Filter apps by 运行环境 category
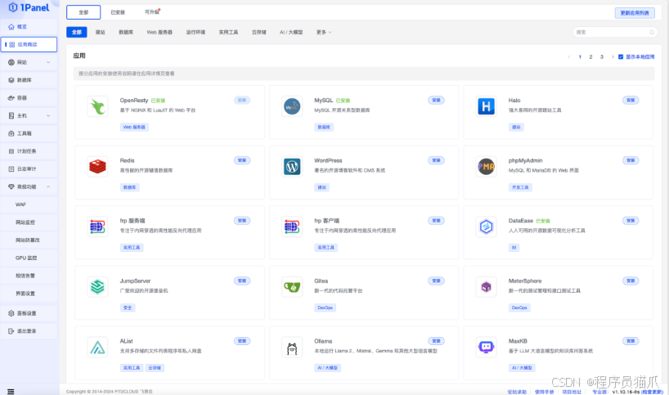This screenshot has height=395, width=669. coord(195,32)
